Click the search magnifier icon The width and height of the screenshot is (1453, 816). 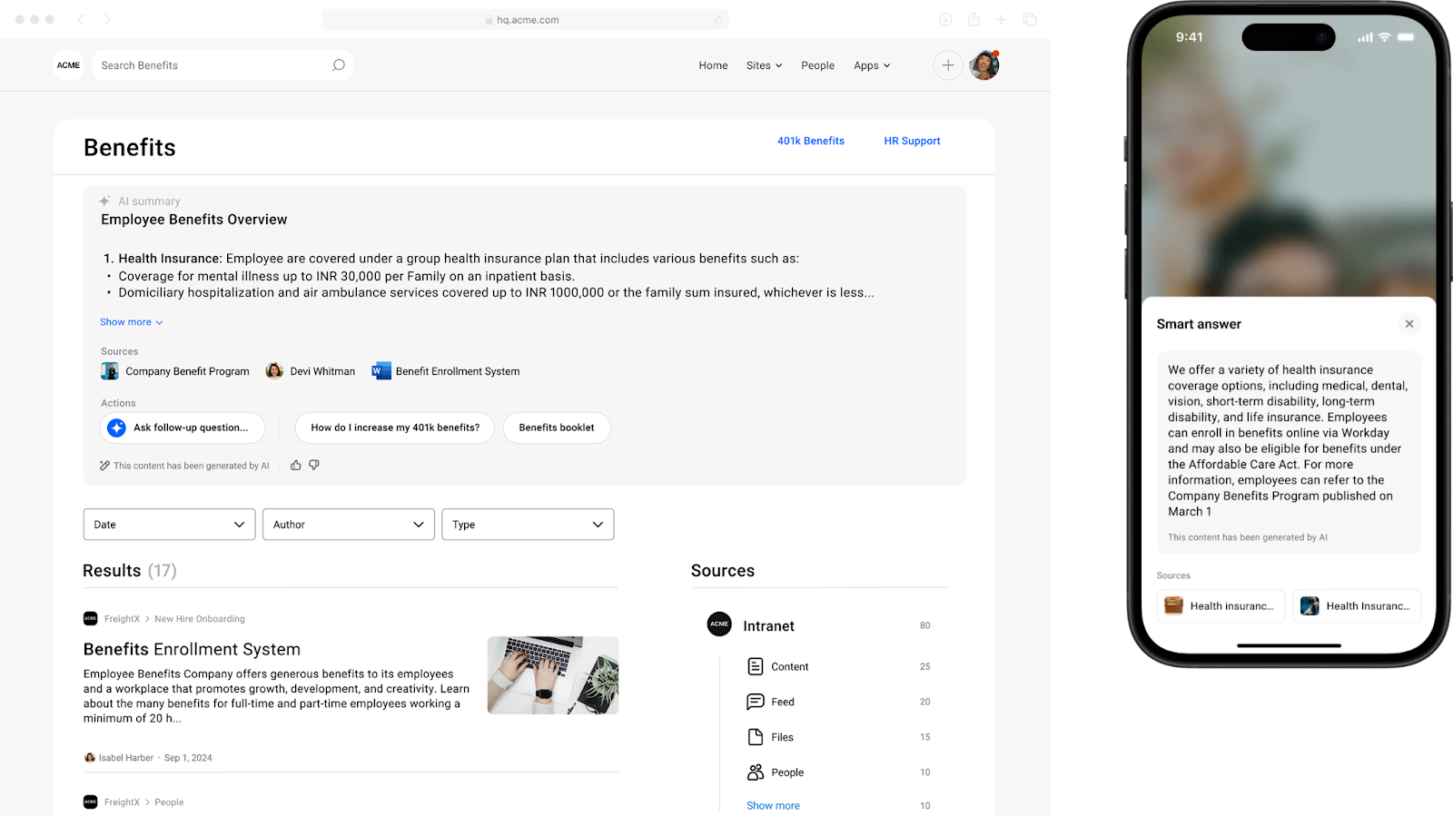(339, 65)
